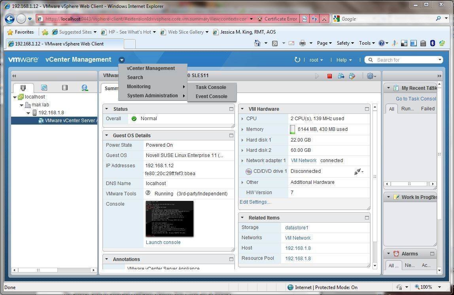Maximize the Related Items portlet
Screen dimensions: 454x295
click(367, 217)
